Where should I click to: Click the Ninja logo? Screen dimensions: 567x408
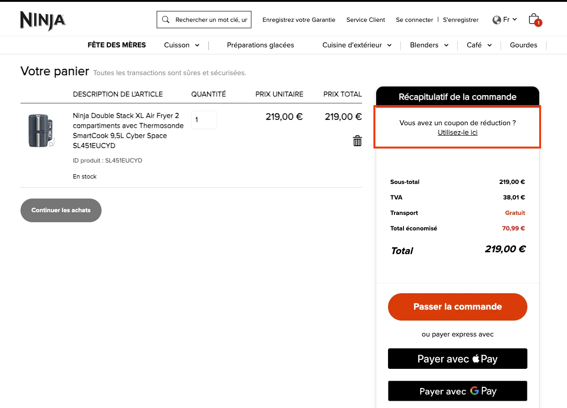coord(43,20)
